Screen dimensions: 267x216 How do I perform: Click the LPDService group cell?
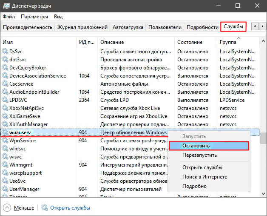click(232, 100)
